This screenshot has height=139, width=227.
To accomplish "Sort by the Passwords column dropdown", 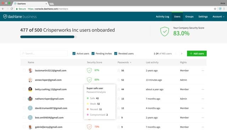I will (124, 62).
